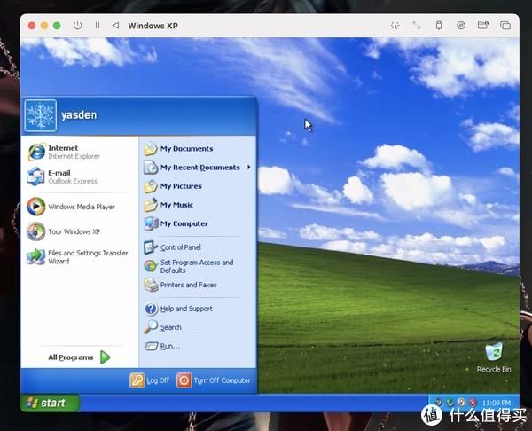
Task: Click the tray icon left of red shield
Action: 461,403
